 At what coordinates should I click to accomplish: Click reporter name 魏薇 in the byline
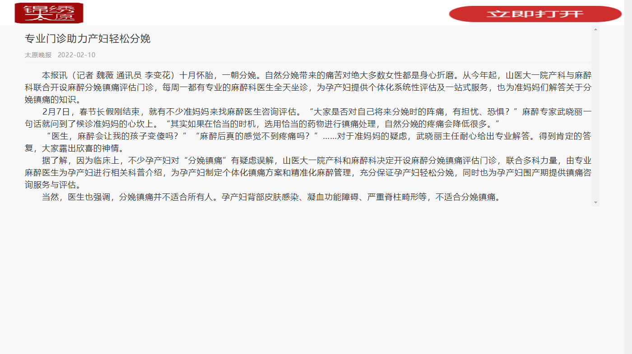[105, 75]
